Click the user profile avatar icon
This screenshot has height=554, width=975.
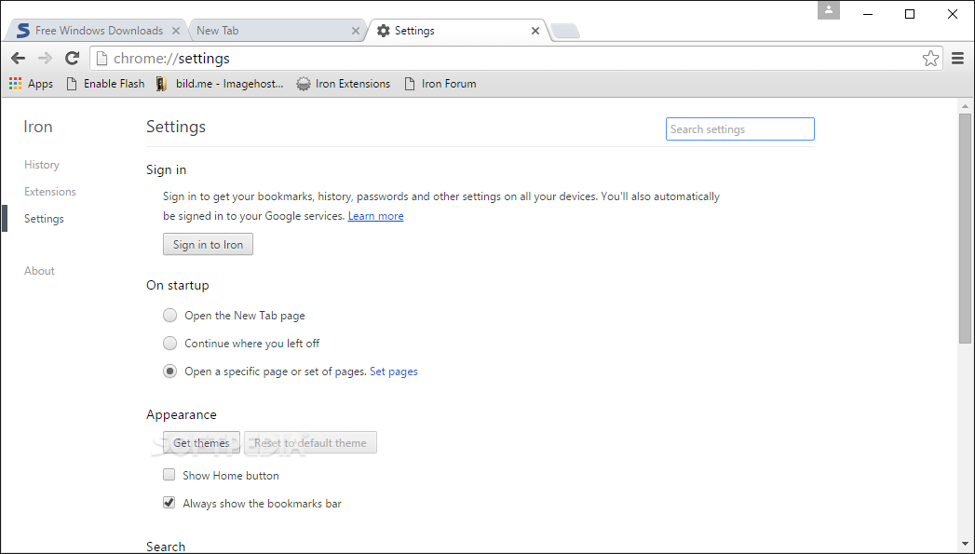(828, 10)
